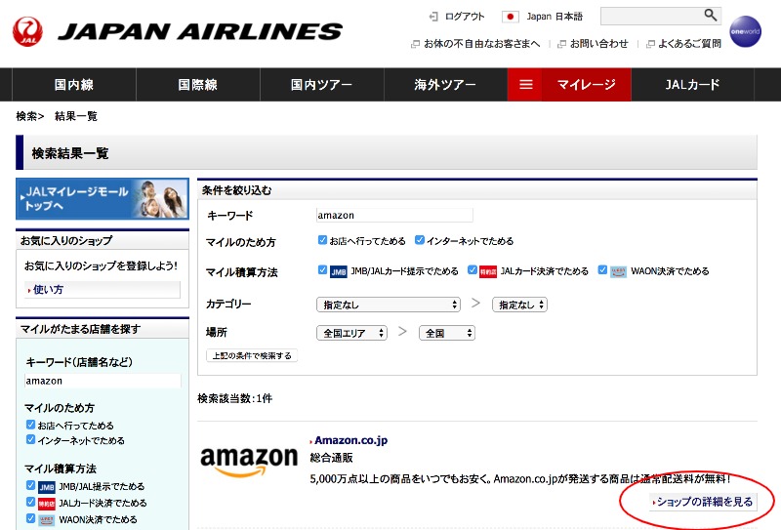Toggle お店へ行ってためる in filter panel
The width and height of the screenshot is (781, 530).
[x=322, y=240]
